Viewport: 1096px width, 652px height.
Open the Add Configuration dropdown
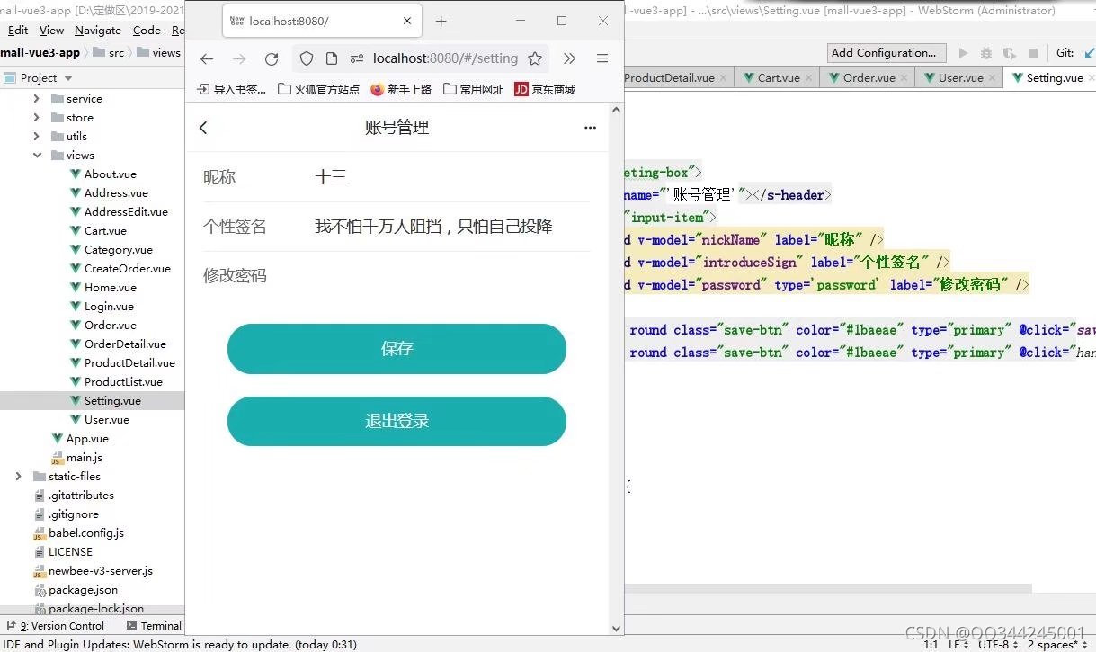coord(887,53)
